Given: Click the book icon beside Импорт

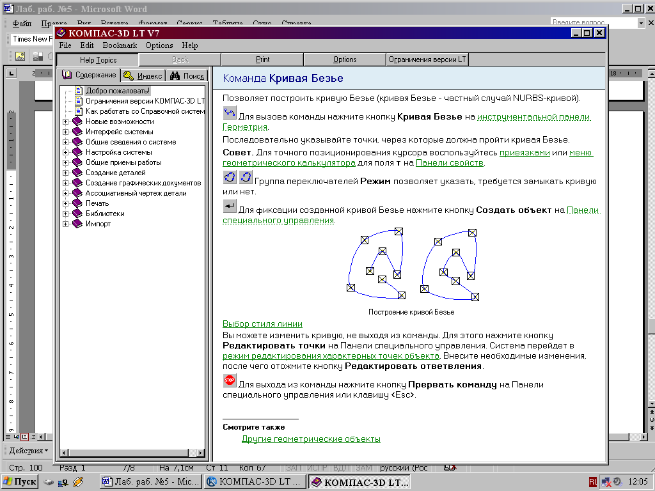Looking at the screenshot, I should click(x=77, y=224).
